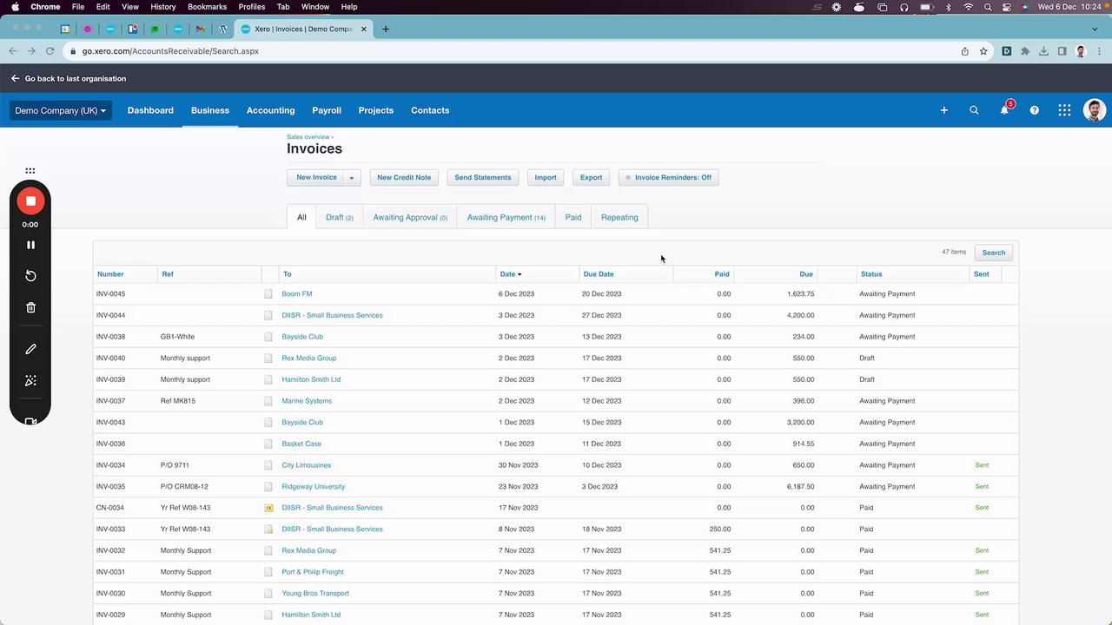Viewport: 1112px width, 625px height.
Task: Click the Search button above the invoice table
Action: coord(994,253)
